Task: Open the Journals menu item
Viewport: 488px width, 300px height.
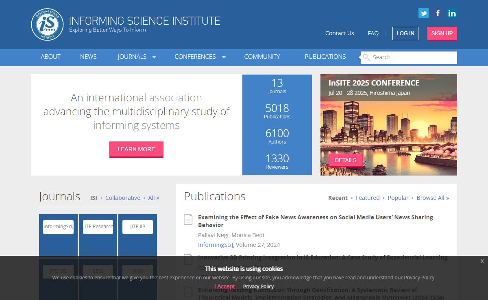Action: (132, 57)
